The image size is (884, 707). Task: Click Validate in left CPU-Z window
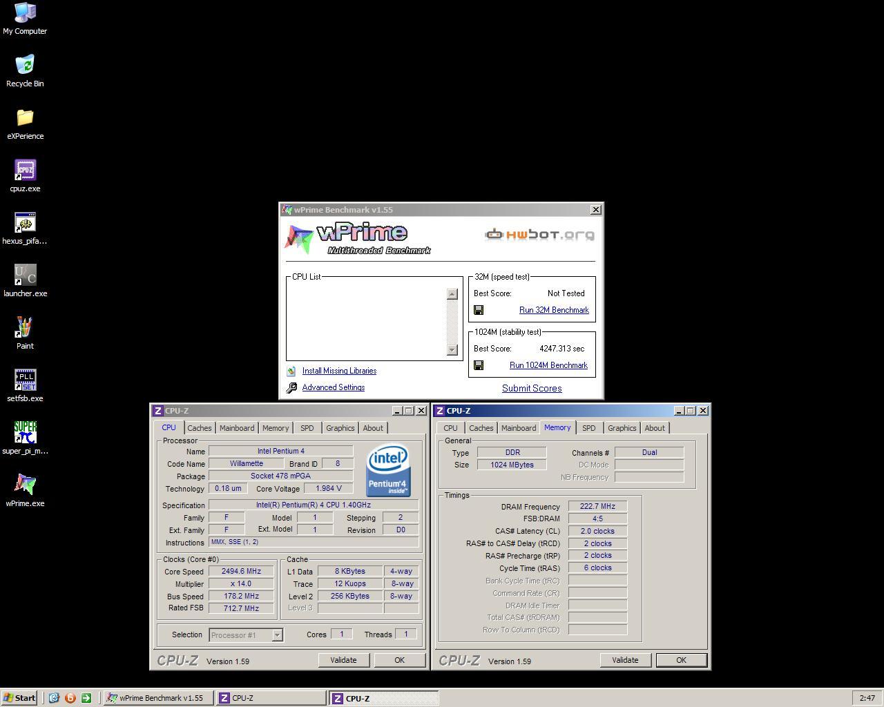[343, 660]
